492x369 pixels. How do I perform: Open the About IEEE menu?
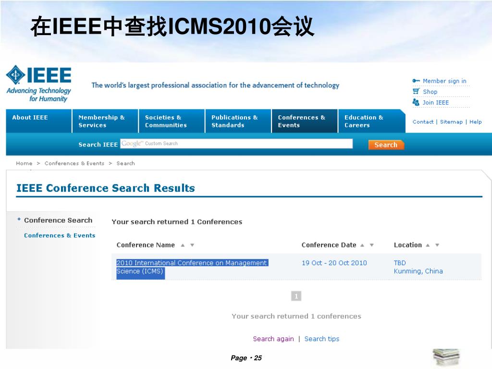(39, 121)
